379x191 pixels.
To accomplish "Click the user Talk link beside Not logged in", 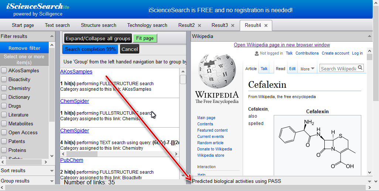I will click(x=289, y=53).
